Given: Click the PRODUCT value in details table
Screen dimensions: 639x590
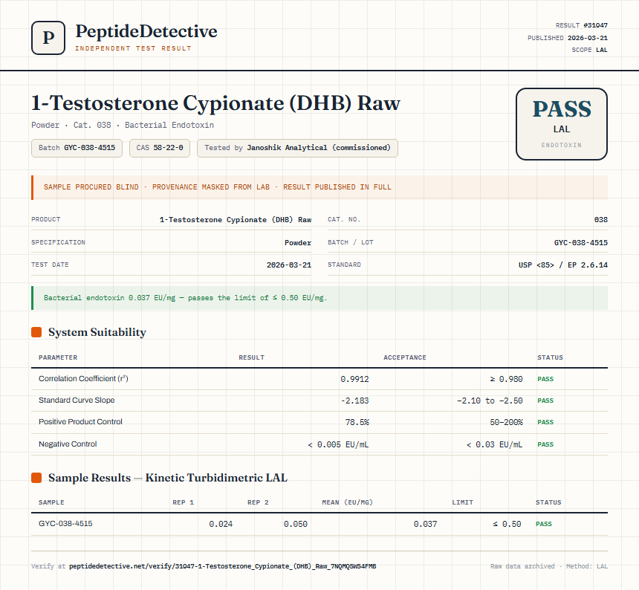Looking at the screenshot, I should [235, 220].
